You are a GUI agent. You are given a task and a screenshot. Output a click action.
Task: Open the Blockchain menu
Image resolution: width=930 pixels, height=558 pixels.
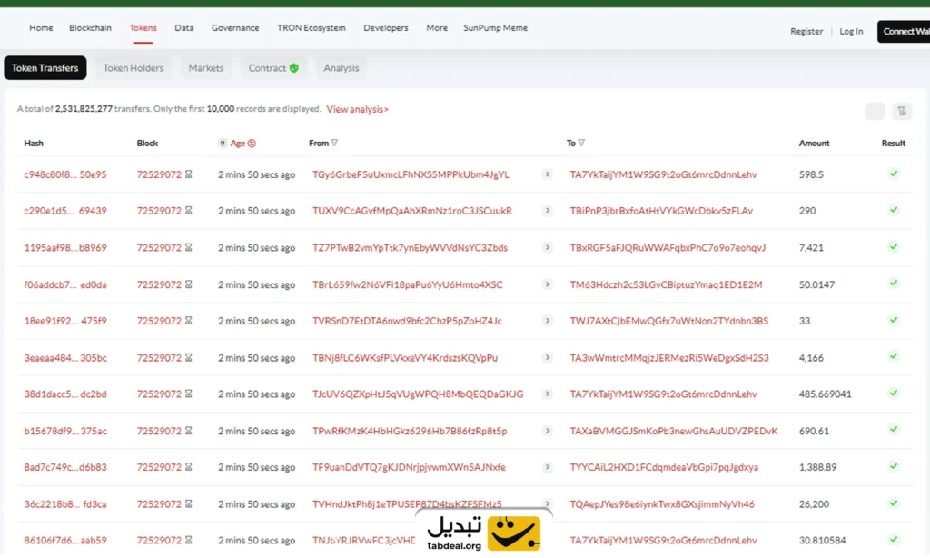90,28
